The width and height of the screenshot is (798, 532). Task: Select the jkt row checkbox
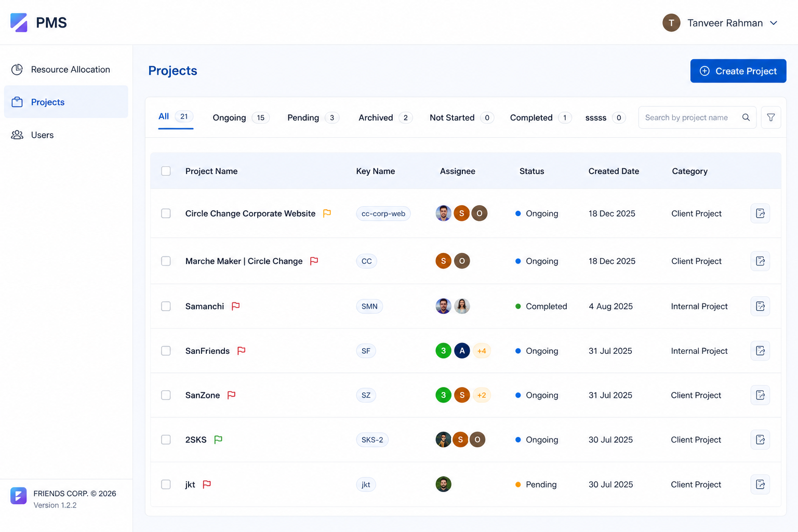tap(166, 484)
